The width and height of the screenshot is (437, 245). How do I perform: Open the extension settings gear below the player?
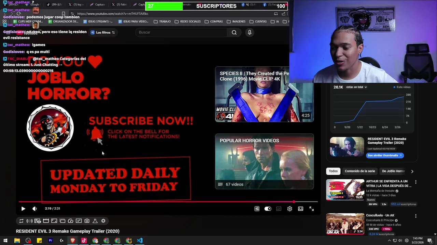click(x=103, y=221)
